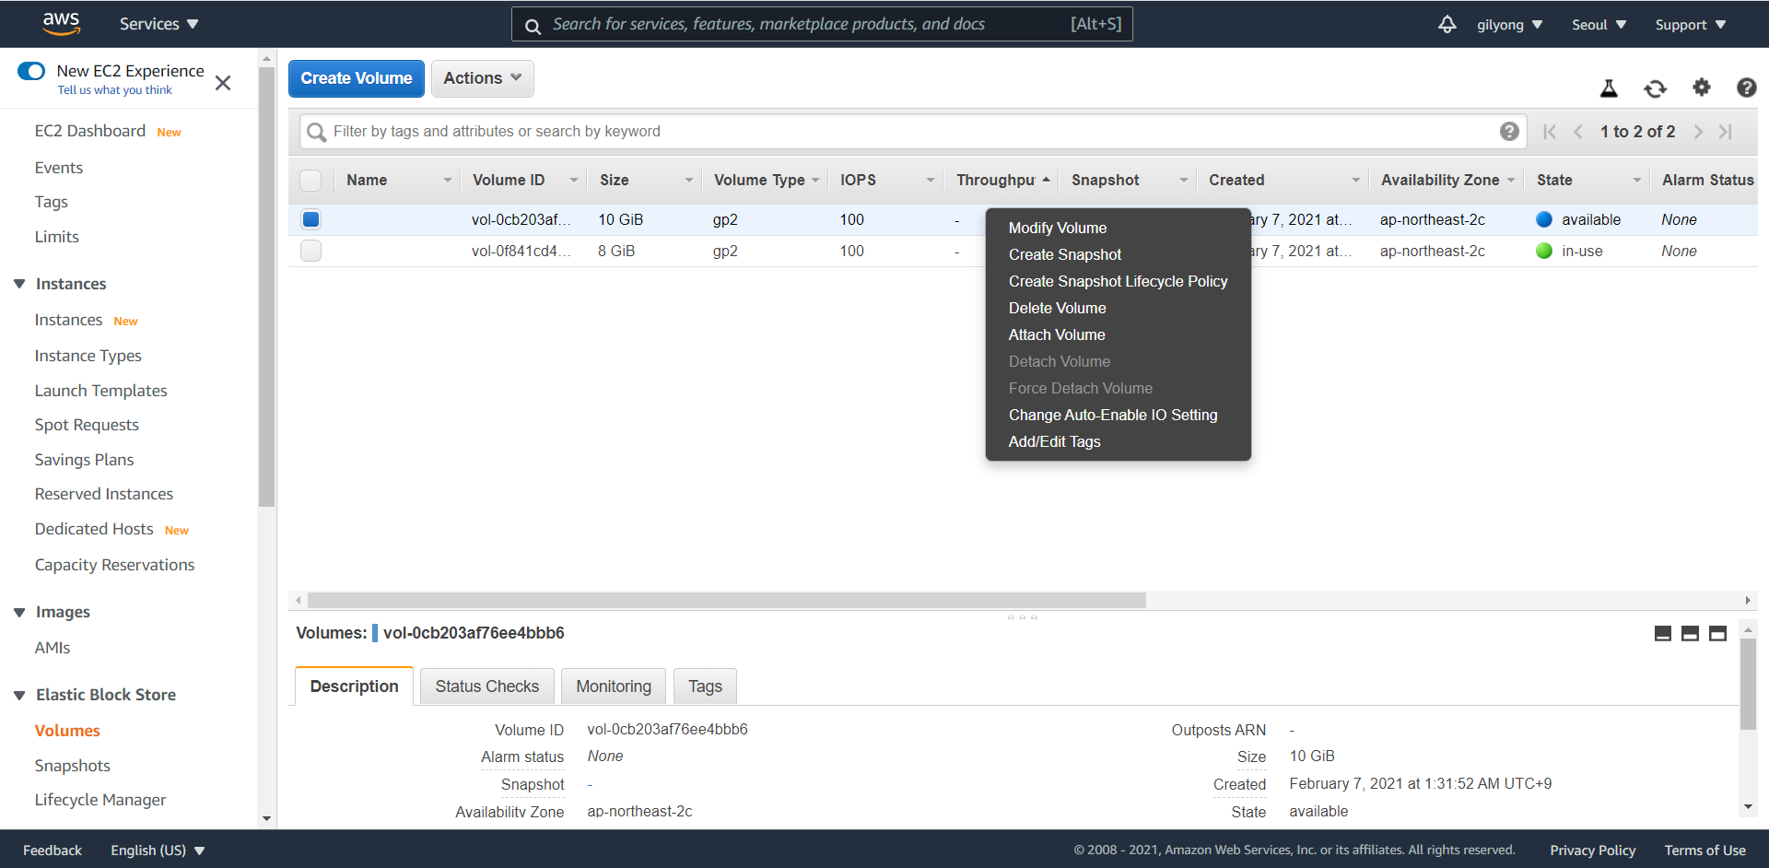Refresh the volumes list
The width and height of the screenshot is (1769, 868).
[x=1655, y=88]
